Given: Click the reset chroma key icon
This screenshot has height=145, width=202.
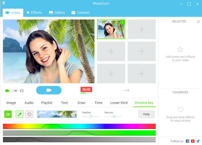Looking at the screenshot, I should pos(29,114).
